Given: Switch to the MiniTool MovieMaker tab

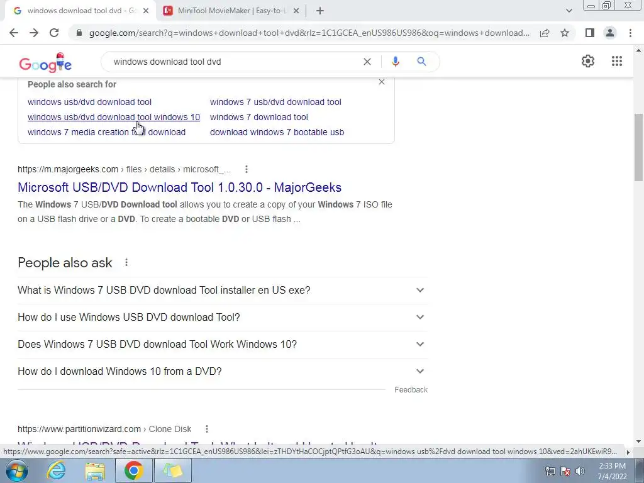Looking at the screenshot, I should [x=233, y=11].
